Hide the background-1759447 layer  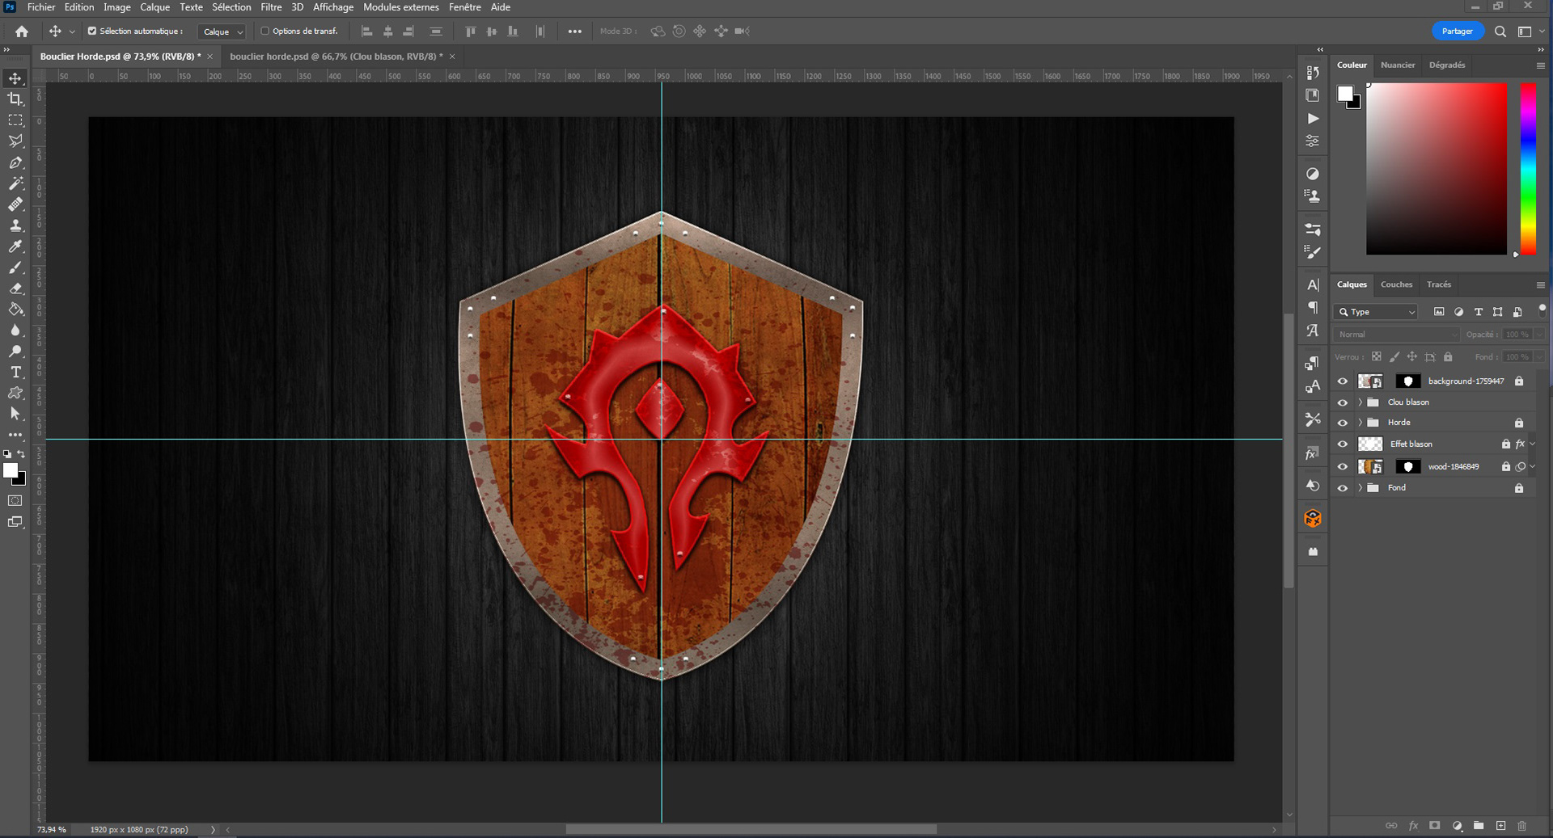[1343, 381]
